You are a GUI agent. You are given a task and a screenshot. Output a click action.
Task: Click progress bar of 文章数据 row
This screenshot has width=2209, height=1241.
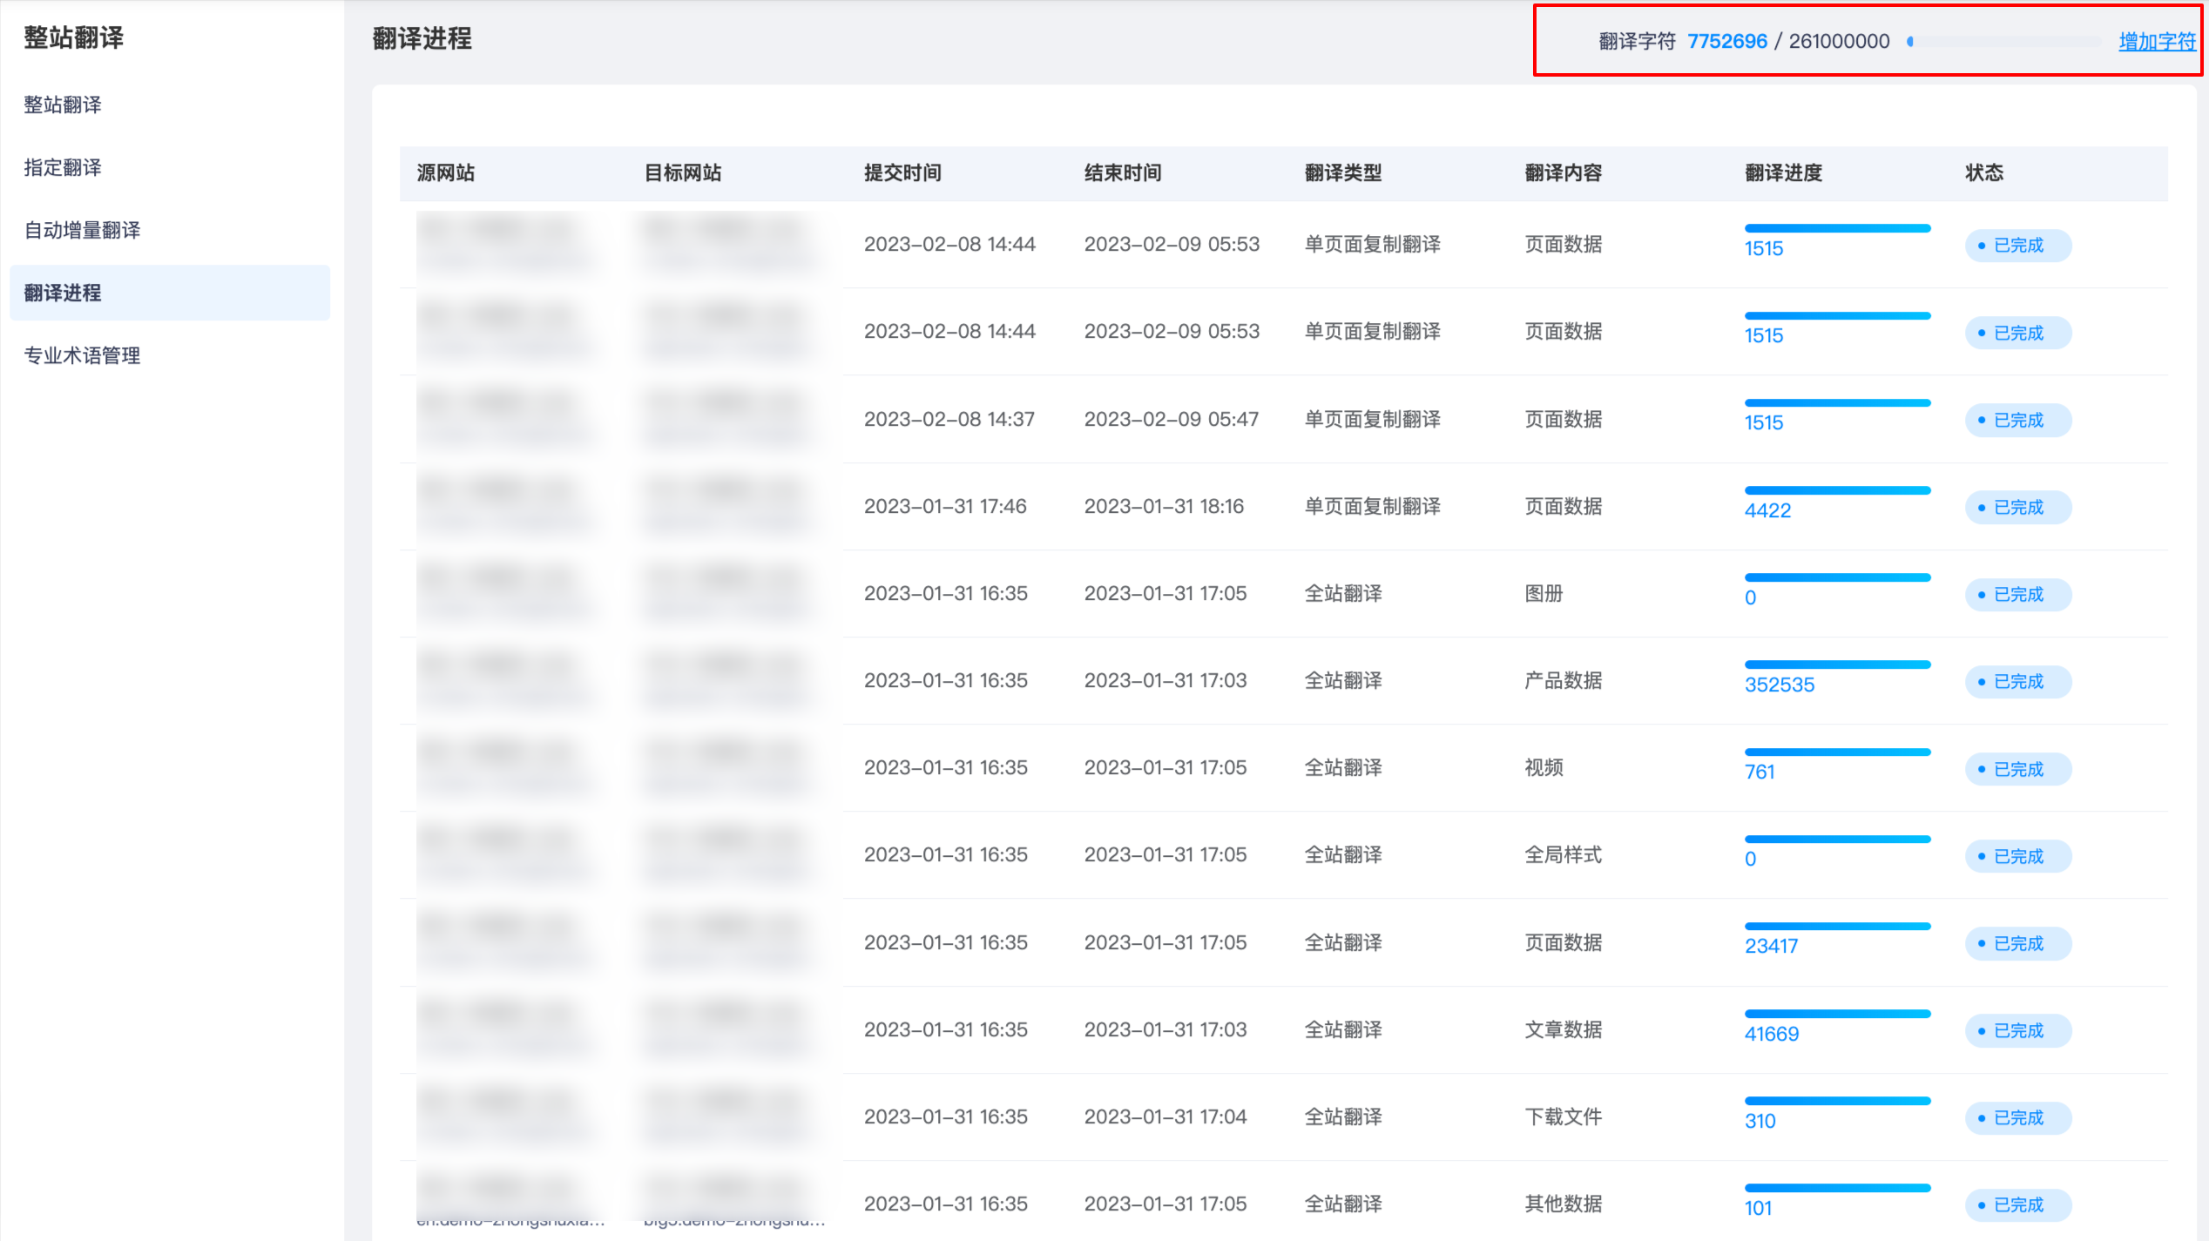point(1837,1014)
